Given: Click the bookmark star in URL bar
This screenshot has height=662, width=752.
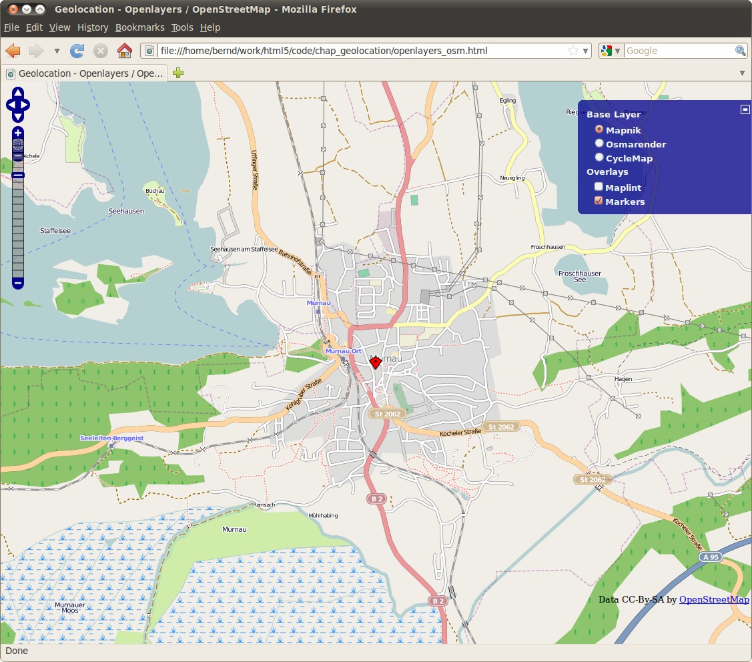Looking at the screenshot, I should 573,51.
